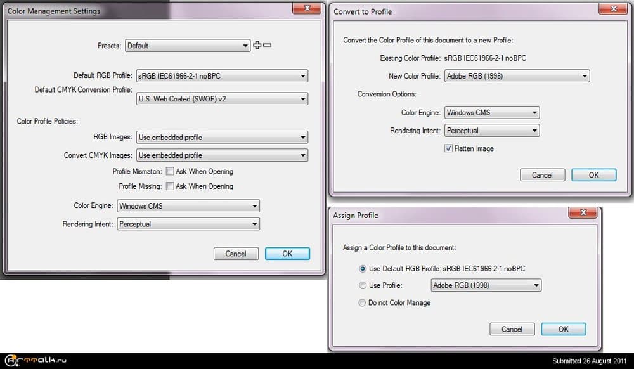Open Default CMYK Conversion Profile dropdown
Viewport: 634px width, 369px height.
222,99
